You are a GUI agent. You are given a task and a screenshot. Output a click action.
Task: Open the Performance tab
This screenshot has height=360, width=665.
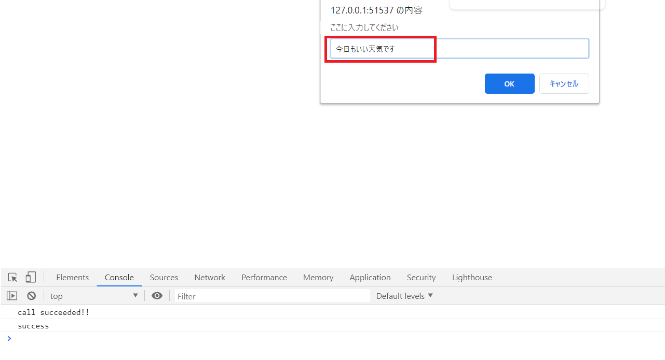(x=264, y=277)
